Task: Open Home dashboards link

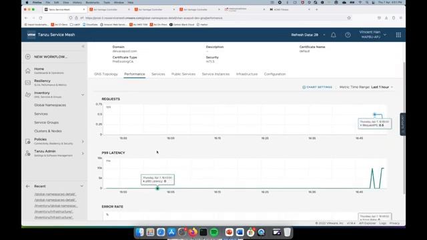Action: coord(49,71)
